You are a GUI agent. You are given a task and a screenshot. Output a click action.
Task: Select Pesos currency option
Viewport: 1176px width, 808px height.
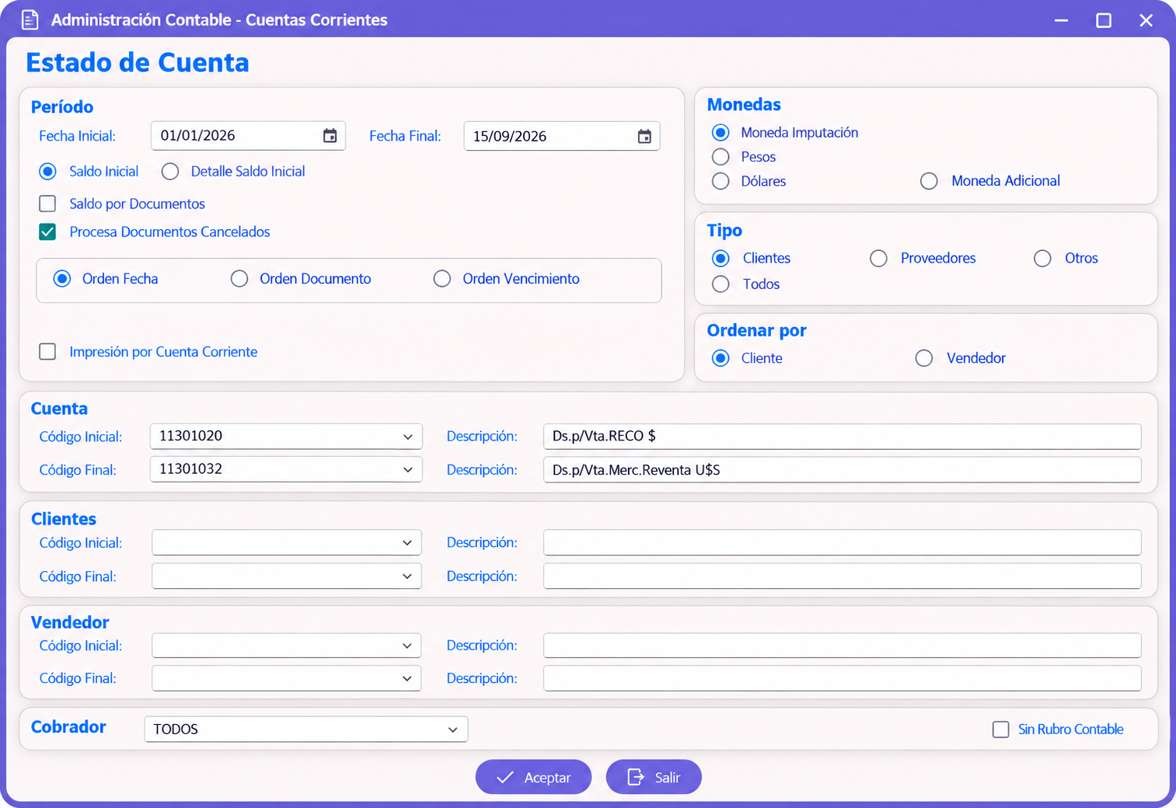click(x=721, y=157)
